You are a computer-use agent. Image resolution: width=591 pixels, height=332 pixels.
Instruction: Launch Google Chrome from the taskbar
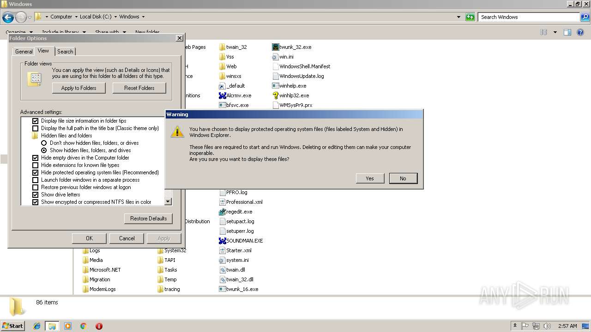point(83,326)
